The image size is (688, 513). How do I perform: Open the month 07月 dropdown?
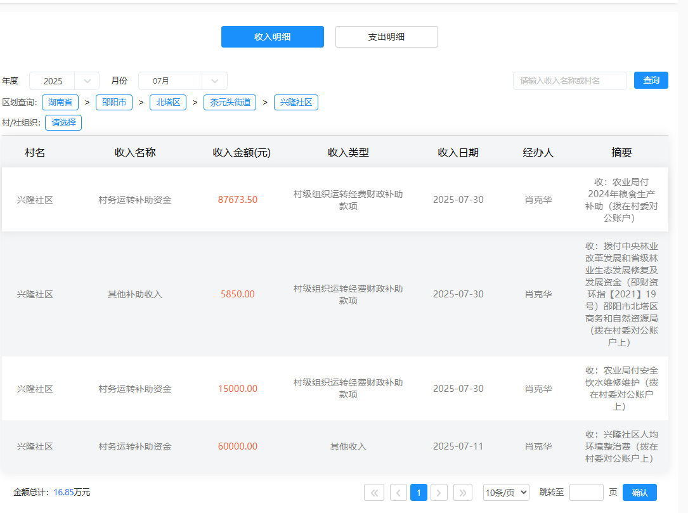pyautogui.click(x=183, y=81)
